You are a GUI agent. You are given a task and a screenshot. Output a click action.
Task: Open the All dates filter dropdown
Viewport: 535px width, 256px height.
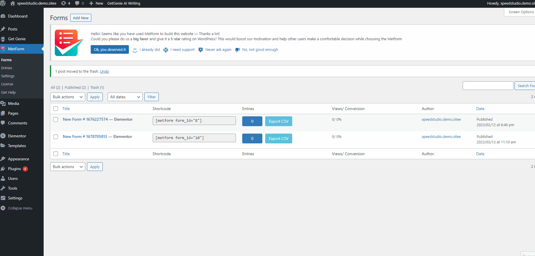coord(125,97)
